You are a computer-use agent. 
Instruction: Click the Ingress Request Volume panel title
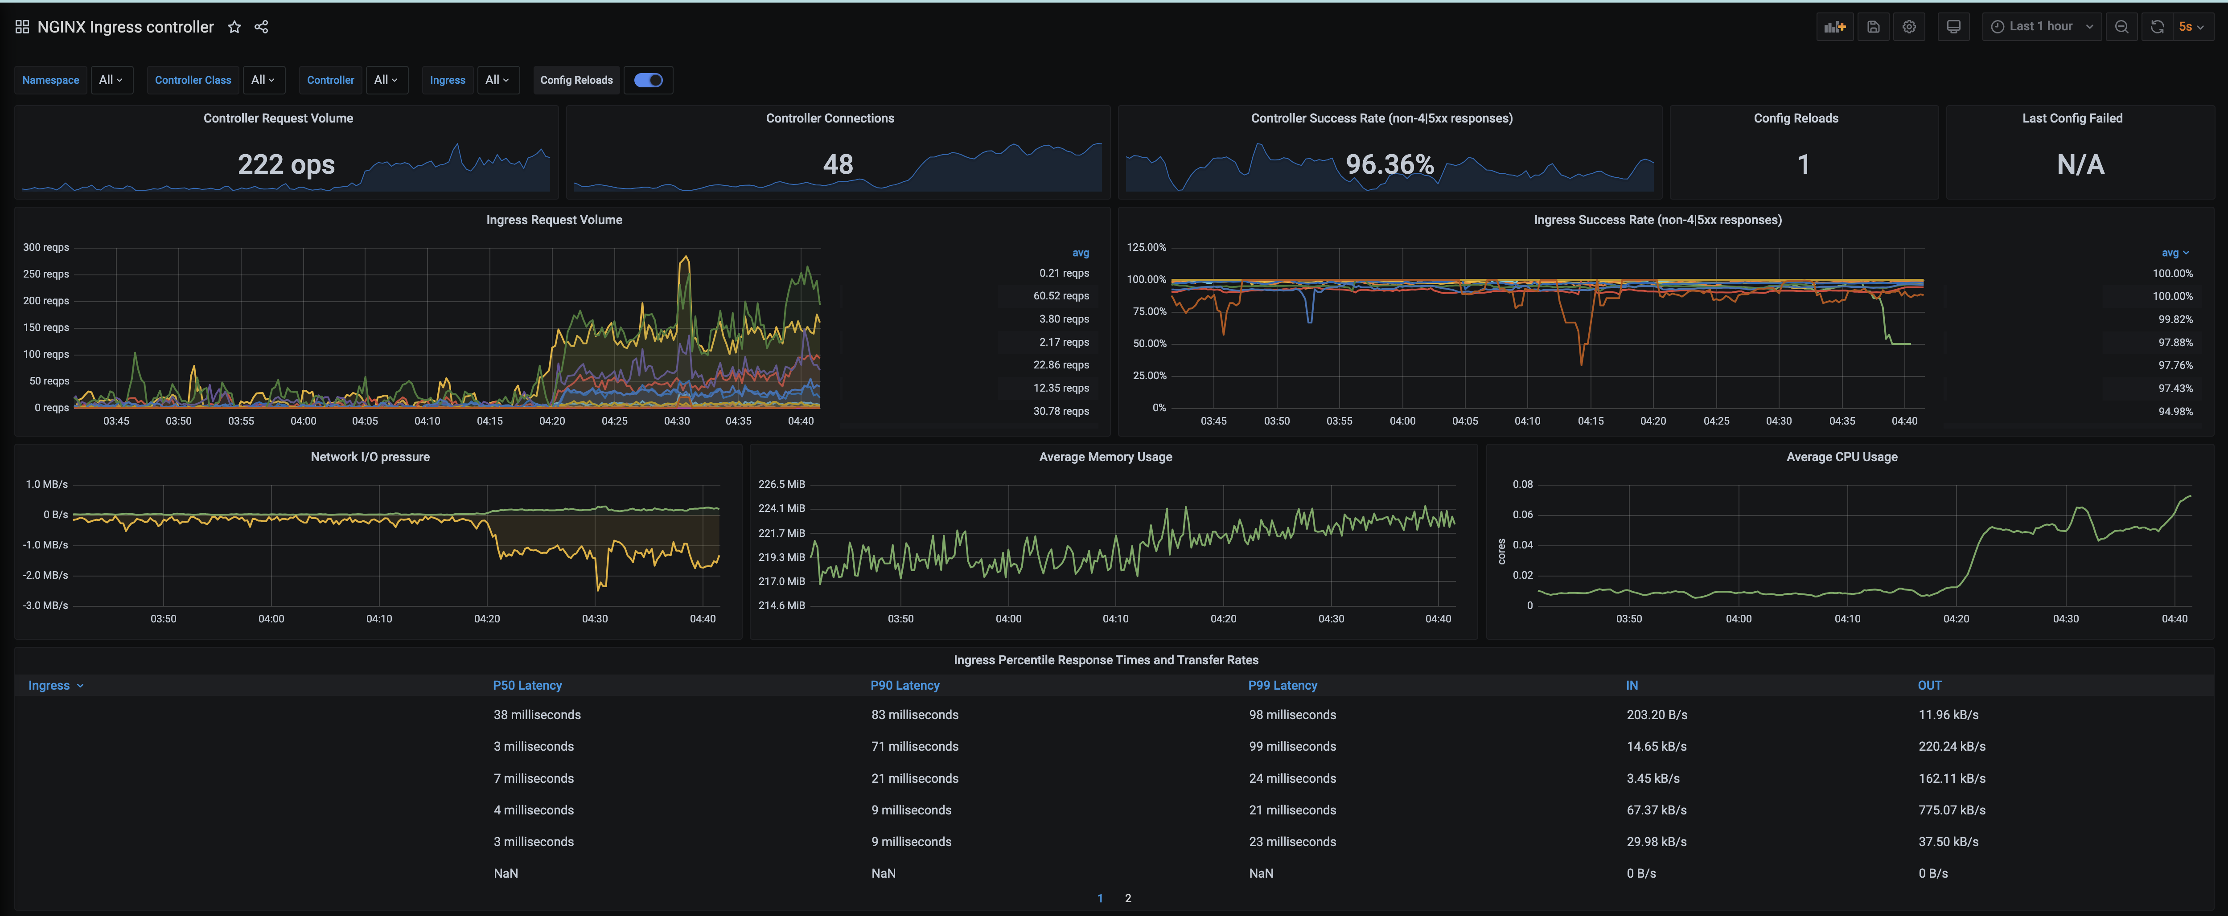click(554, 220)
